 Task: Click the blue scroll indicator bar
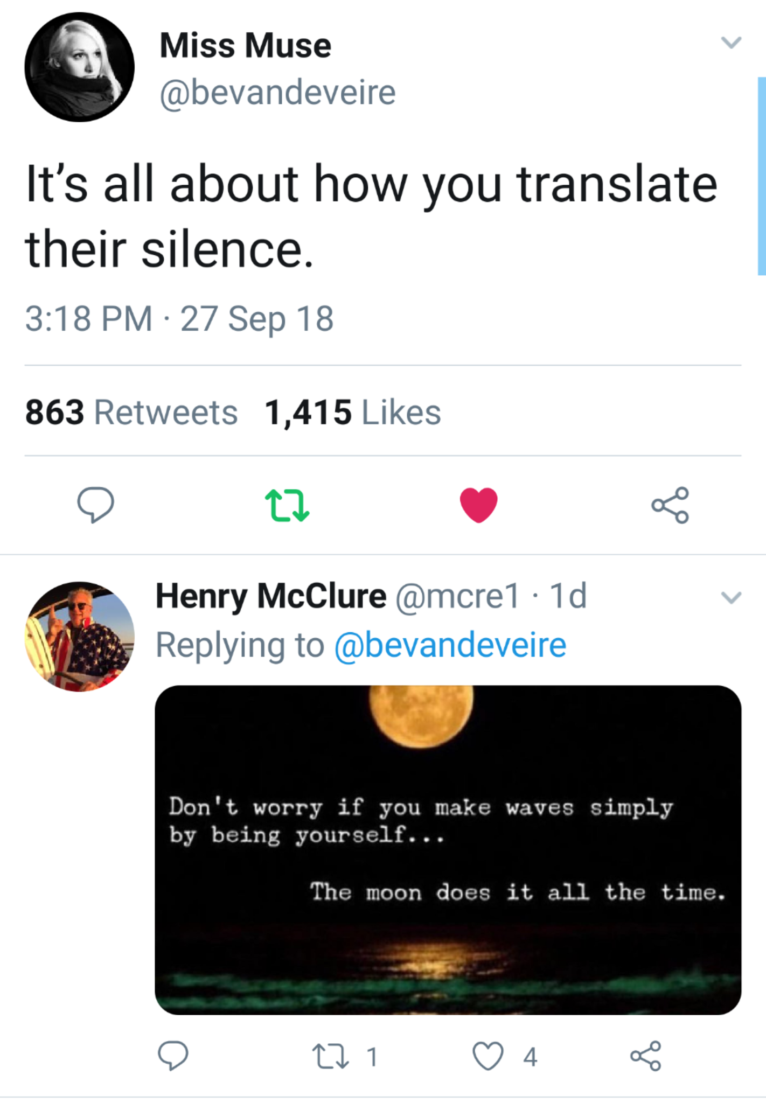pyautogui.click(x=762, y=176)
